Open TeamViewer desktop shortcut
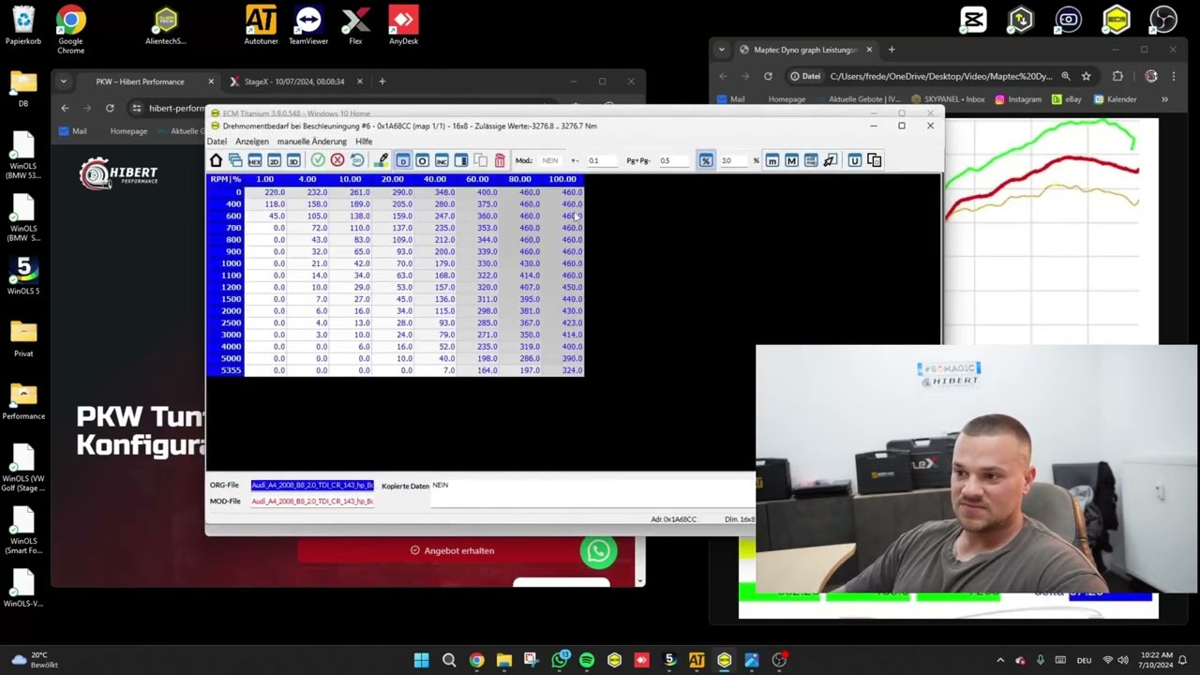The height and width of the screenshot is (675, 1200). coord(308,25)
